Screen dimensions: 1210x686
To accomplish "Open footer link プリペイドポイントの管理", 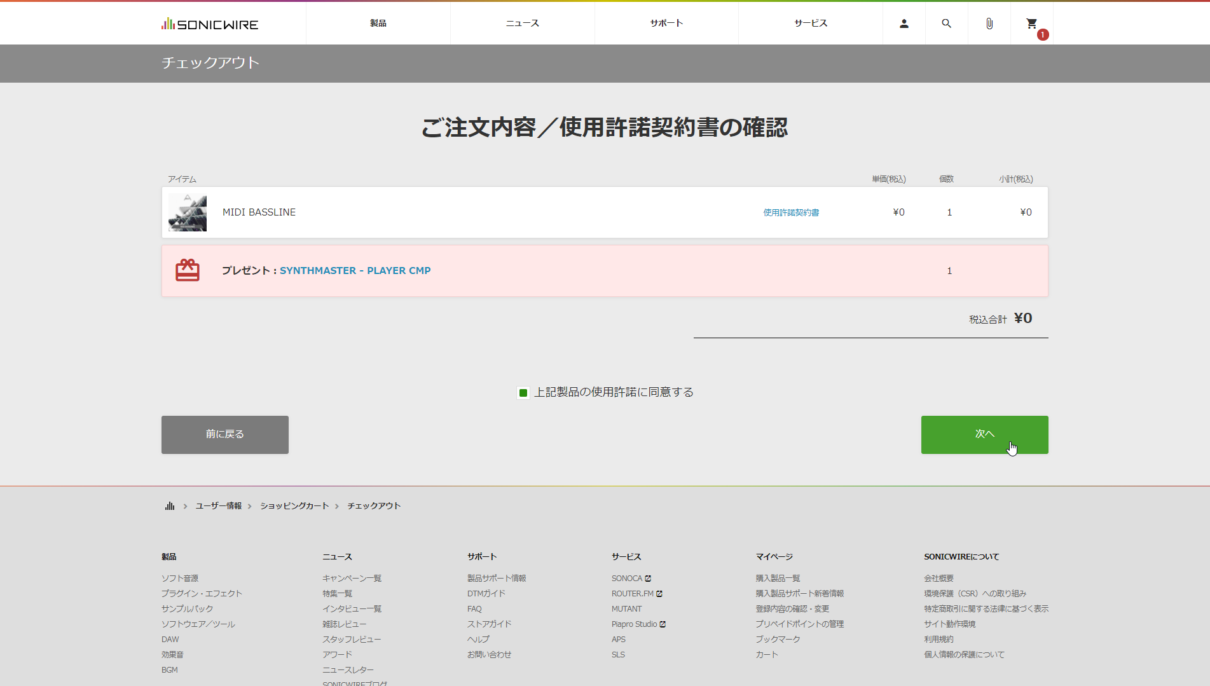I will pos(800,624).
